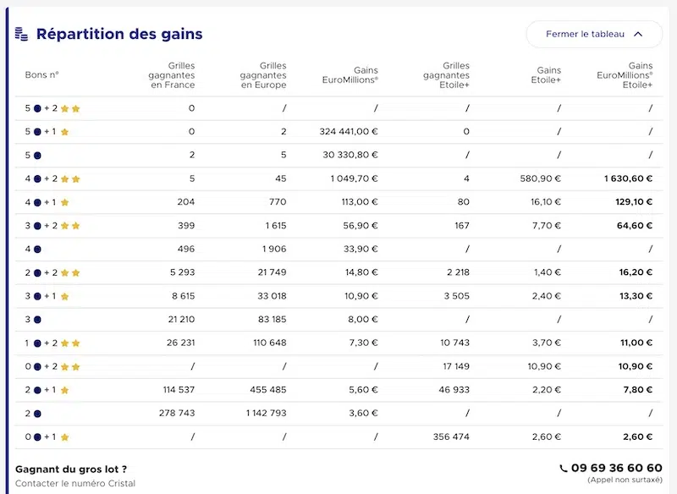Click the blue ball in the 3 numbers row
This screenshot has height=494, width=677.
[37, 320]
